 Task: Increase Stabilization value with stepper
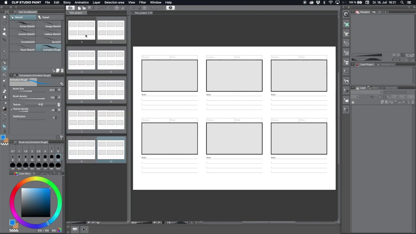pos(56,117)
